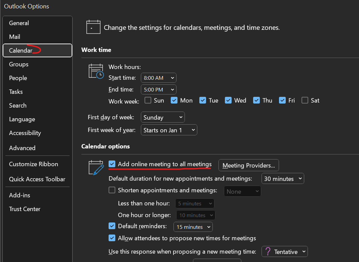The image size is (359, 262).
Task: Open the Add-ins options category
Action: point(37,195)
